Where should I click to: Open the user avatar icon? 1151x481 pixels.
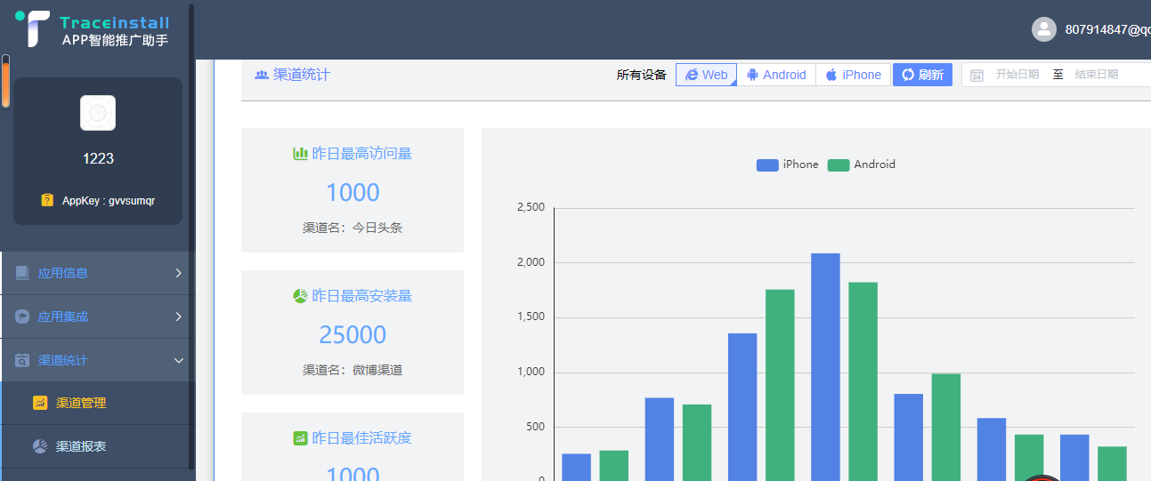point(1044,29)
